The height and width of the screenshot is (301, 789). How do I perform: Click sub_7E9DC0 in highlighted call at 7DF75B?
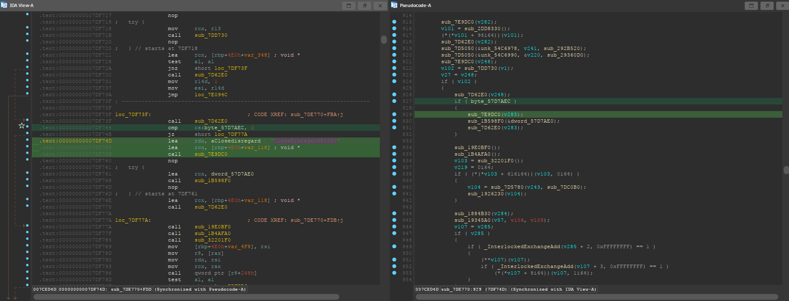pos(211,154)
